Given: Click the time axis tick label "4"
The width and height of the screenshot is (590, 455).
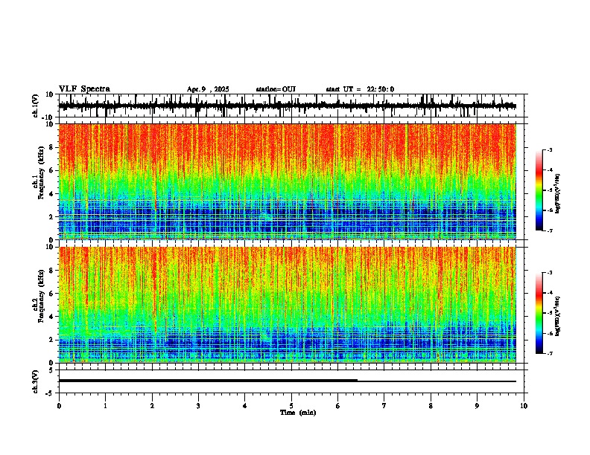Looking at the screenshot, I should [x=245, y=406].
